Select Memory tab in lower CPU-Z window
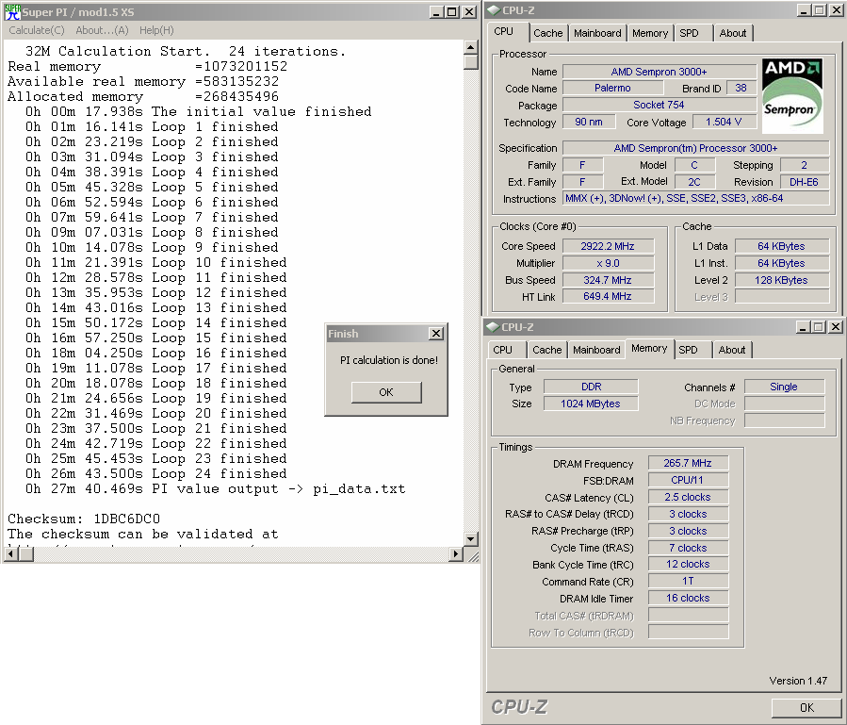The height and width of the screenshot is (725, 847). tap(649, 348)
